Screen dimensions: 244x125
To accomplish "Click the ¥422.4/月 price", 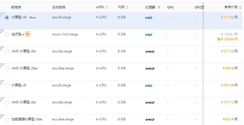I will coord(230,119).
